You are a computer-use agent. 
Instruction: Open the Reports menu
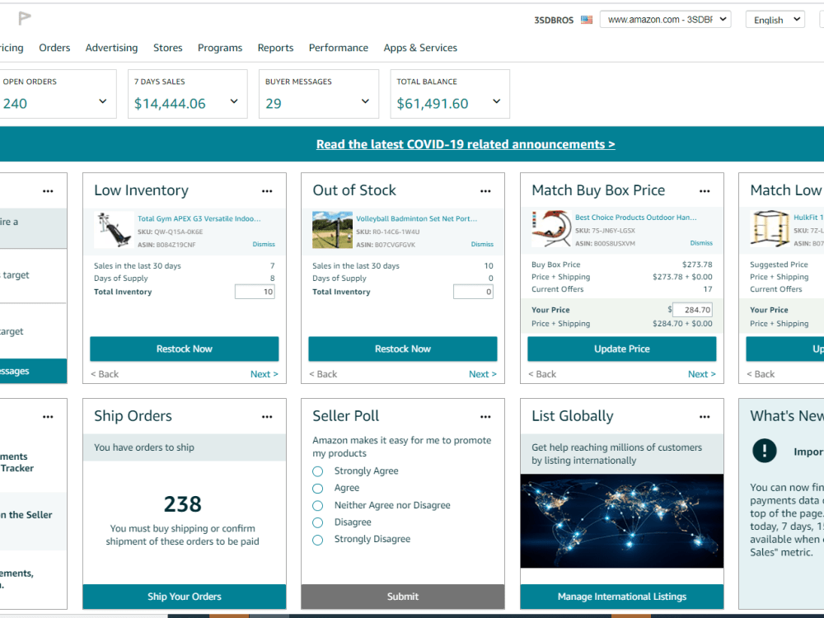(275, 48)
